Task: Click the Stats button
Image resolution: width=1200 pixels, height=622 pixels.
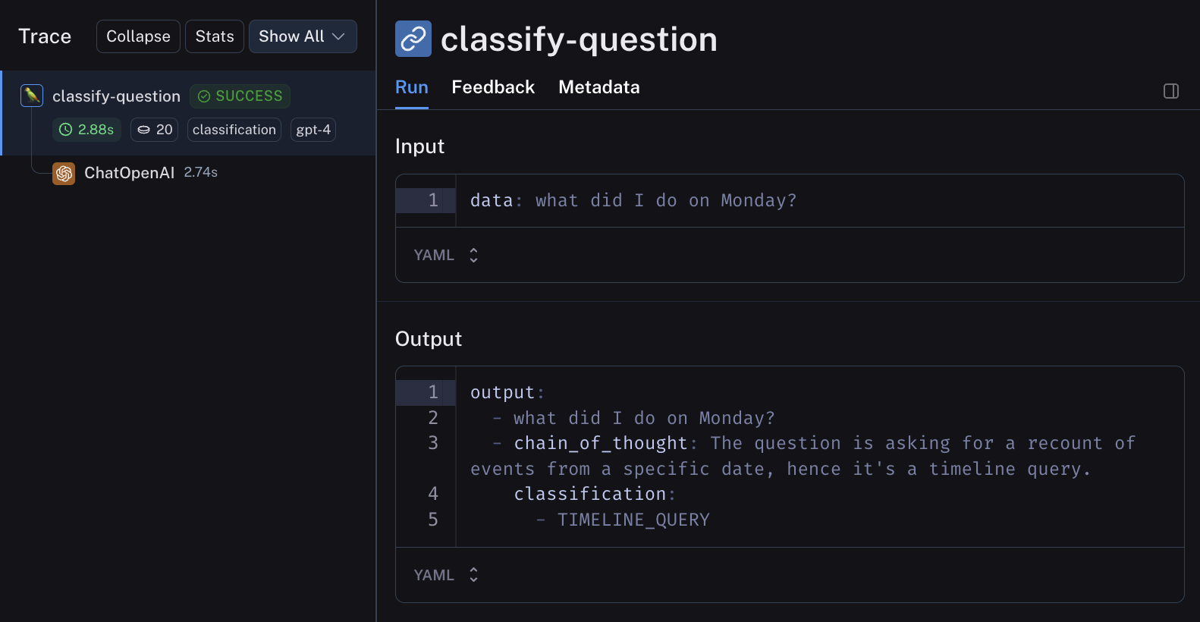Action: point(215,36)
